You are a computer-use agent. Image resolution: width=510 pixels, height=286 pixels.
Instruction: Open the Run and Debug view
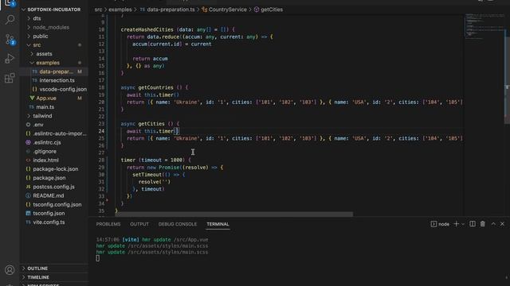[10, 59]
